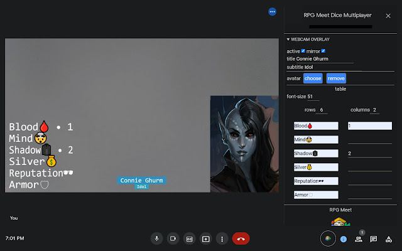This screenshot has width=402, height=251.
Task: Click the Blood overlay text in video
Action: coord(29,127)
